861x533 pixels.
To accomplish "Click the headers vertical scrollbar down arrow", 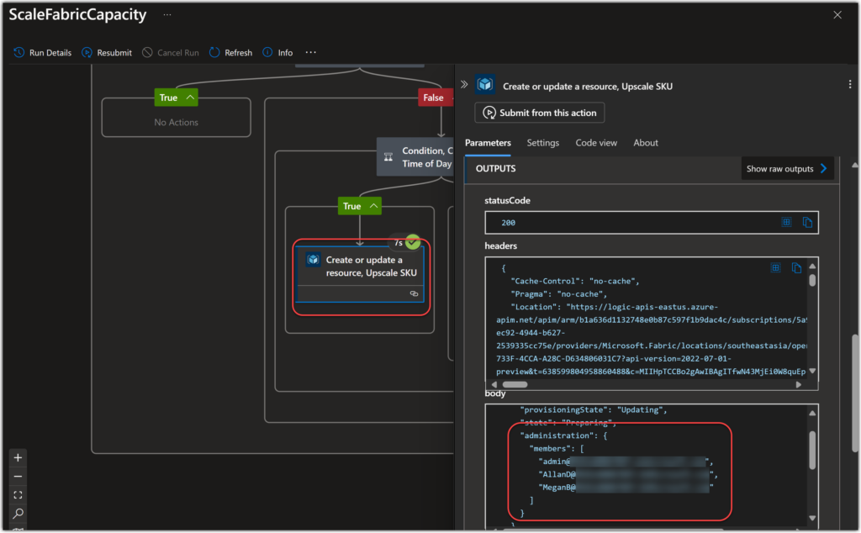I will (812, 371).
